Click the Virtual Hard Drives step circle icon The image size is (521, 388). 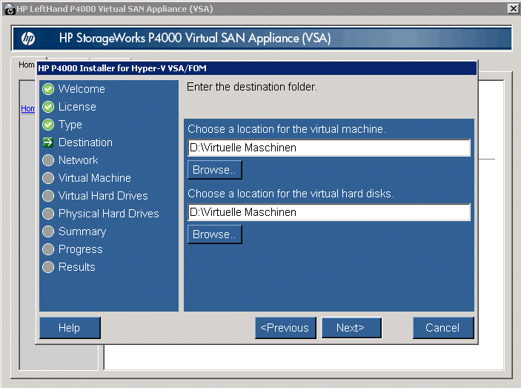[48, 196]
